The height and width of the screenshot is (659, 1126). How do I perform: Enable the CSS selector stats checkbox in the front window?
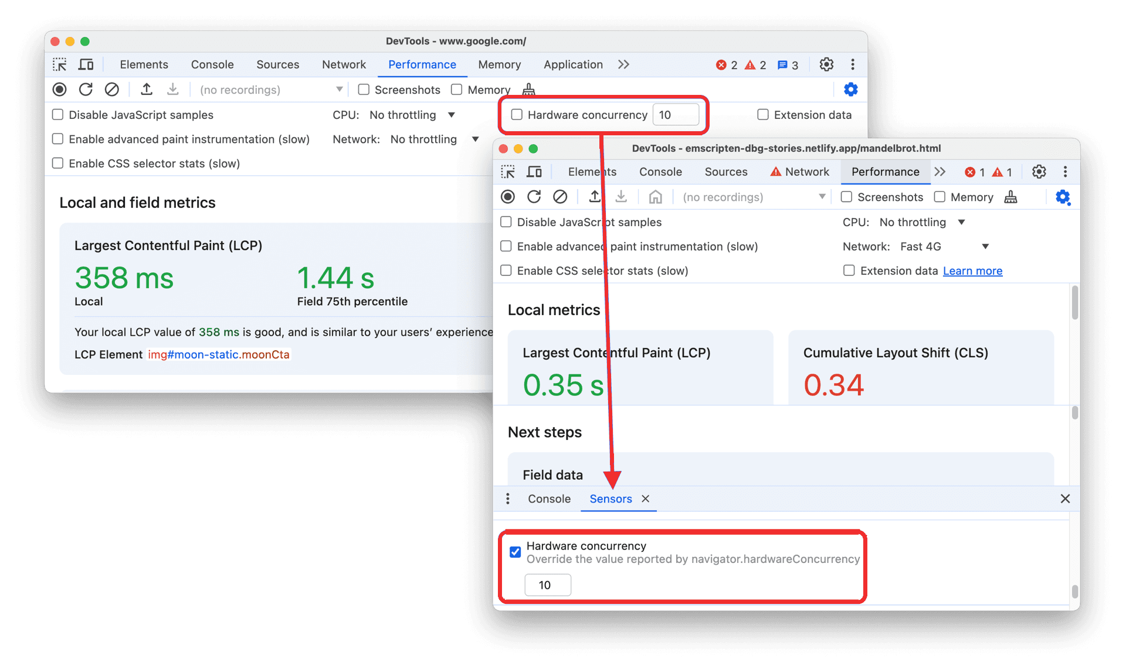506,271
